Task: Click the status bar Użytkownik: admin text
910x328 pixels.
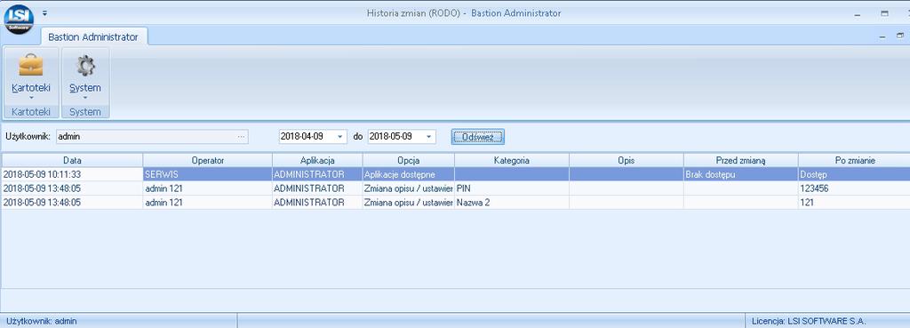Action: click(41, 321)
